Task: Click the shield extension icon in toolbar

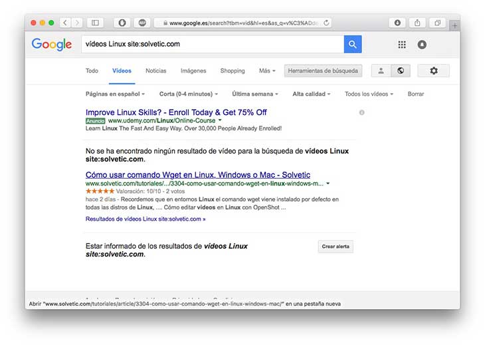Action: coord(122,23)
